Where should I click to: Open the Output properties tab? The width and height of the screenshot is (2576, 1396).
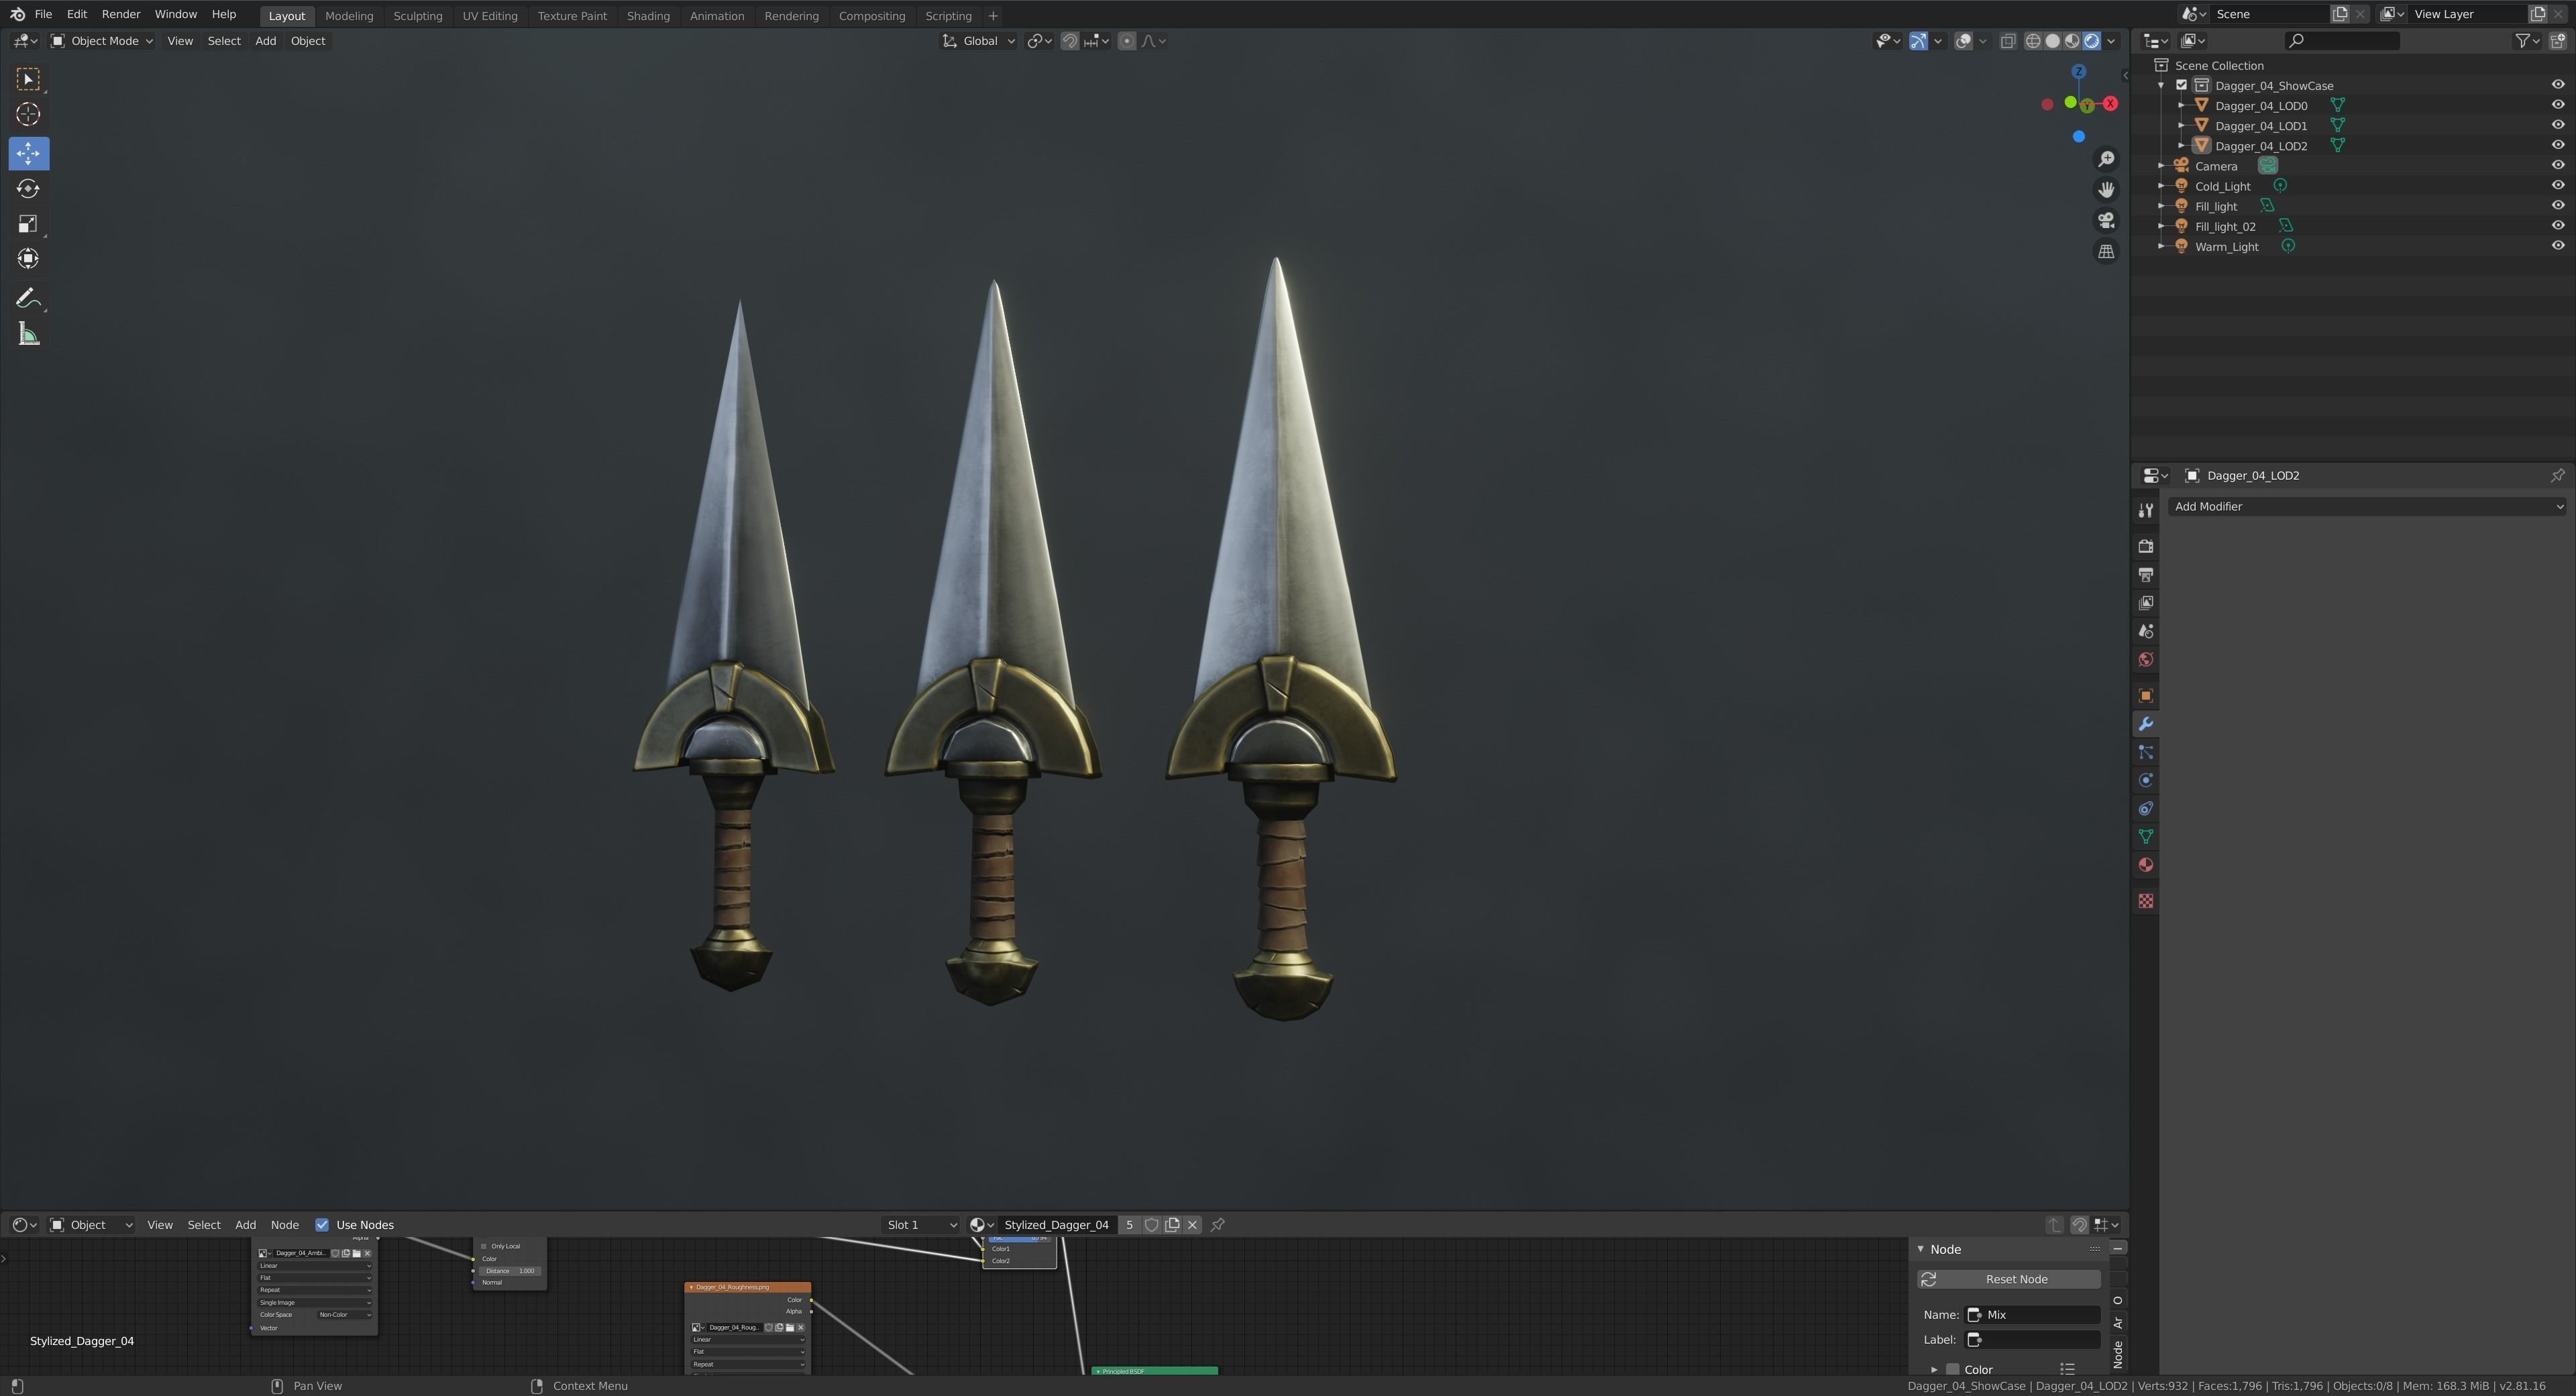click(x=2145, y=575)
